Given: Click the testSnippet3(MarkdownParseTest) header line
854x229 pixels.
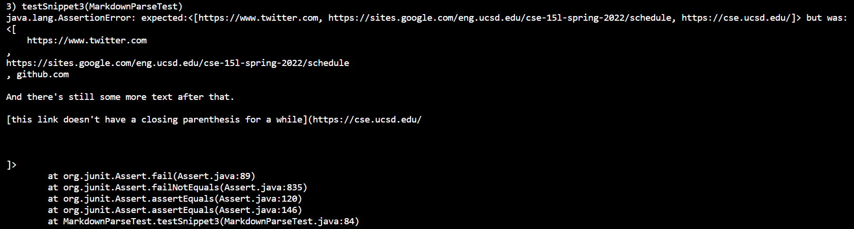Looking at the screenshot, I should [94, 7].
